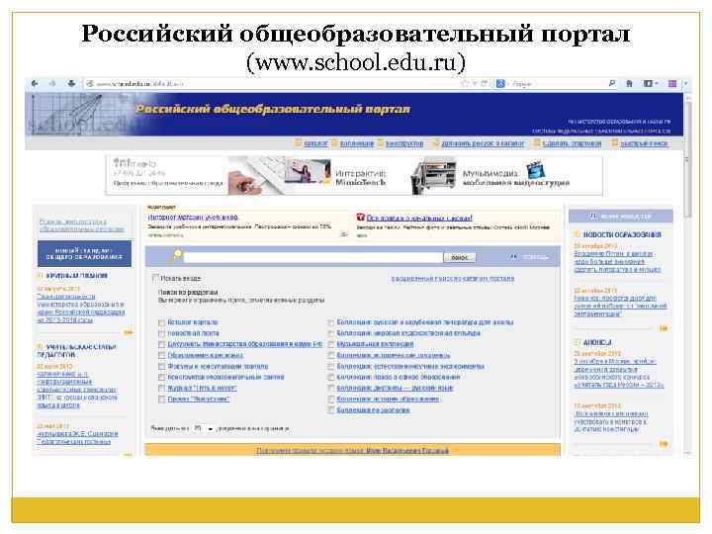Click the lightbulb icon beside portal search field
The width and height of the screenshot is (712, 534).
[176, 256]
